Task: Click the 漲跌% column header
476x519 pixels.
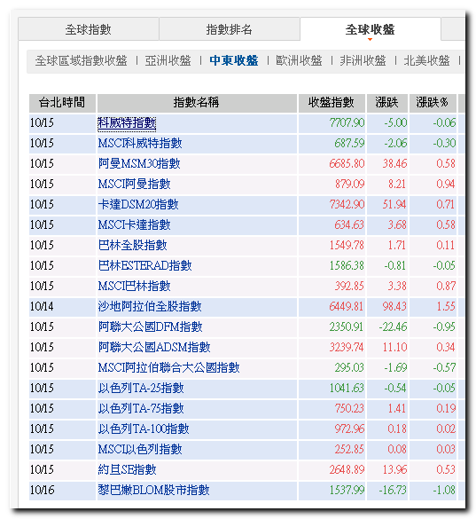Action: pos(433,103)
